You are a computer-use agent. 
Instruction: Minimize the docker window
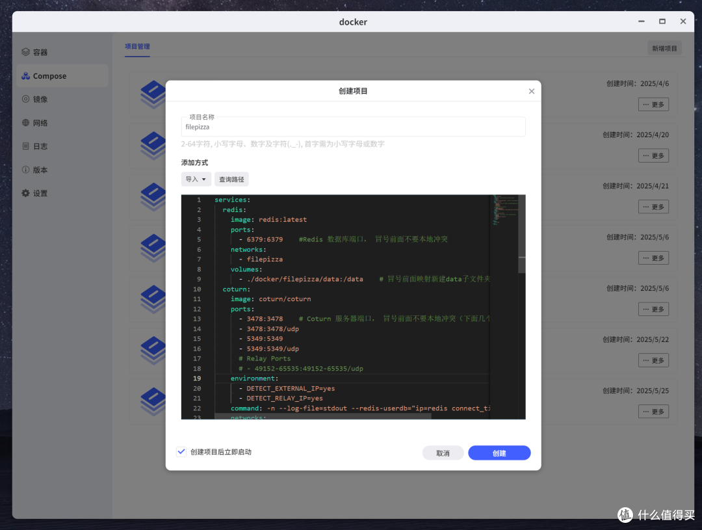tap(641, 21)
